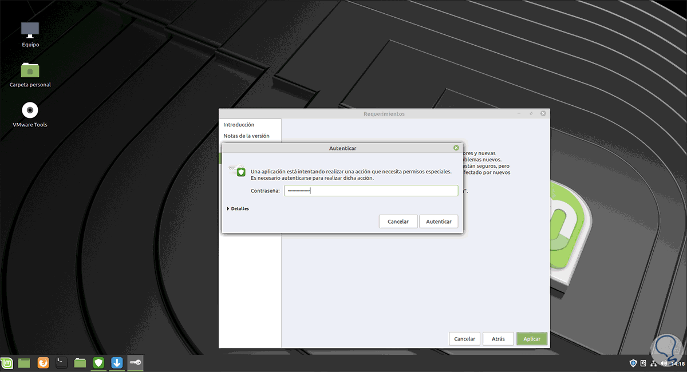687x372 pixels.
Task: Click the shield icon in the system tray
Action: tap(633, 363)
